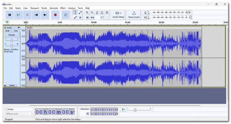Undo the last action

(x=102, y=17)
